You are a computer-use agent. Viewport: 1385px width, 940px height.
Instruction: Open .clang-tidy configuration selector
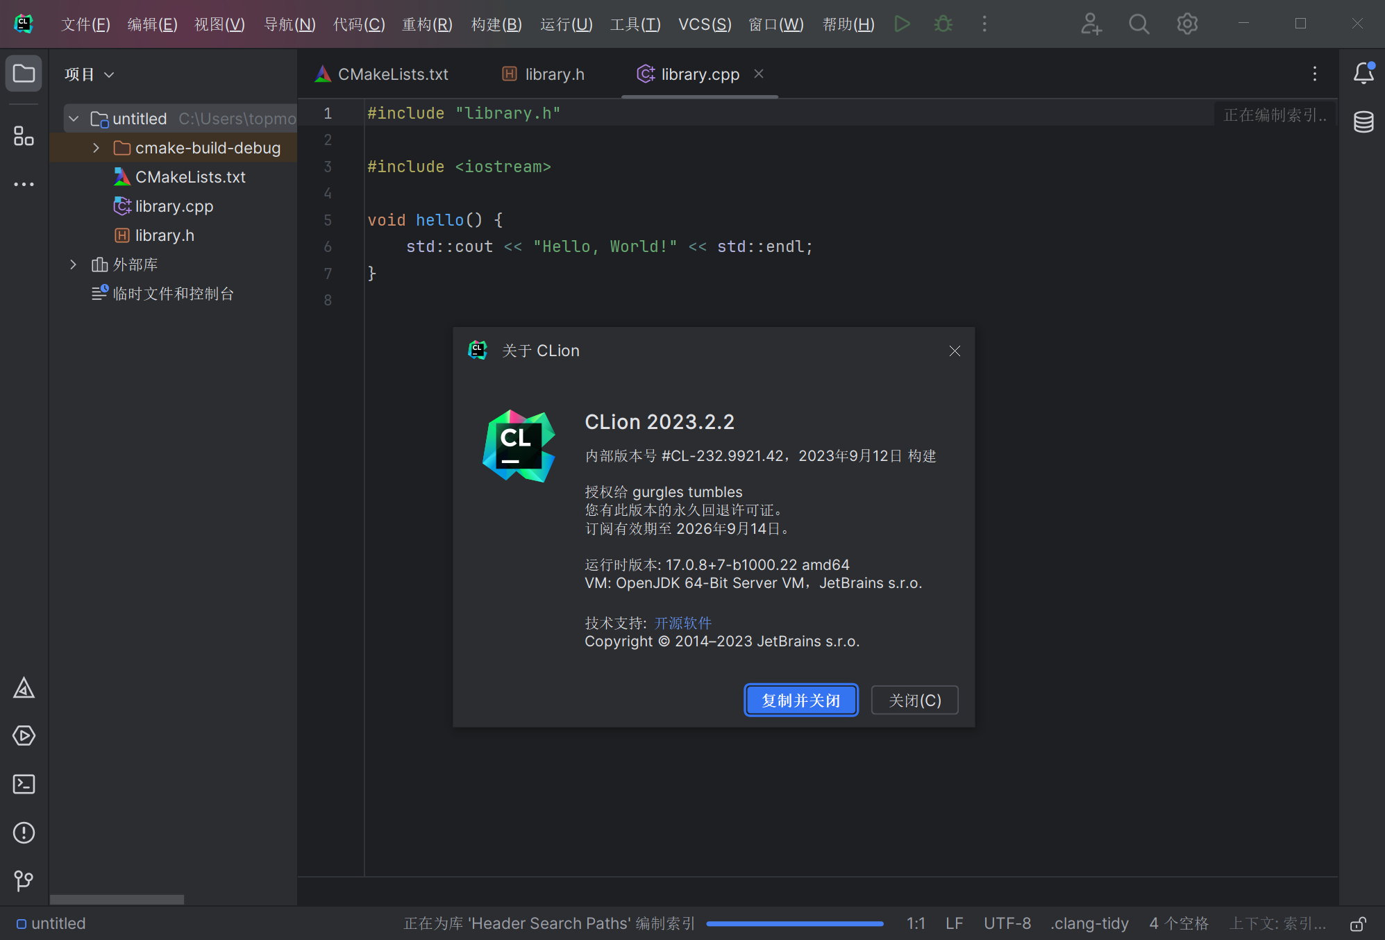pos(1089,924)
